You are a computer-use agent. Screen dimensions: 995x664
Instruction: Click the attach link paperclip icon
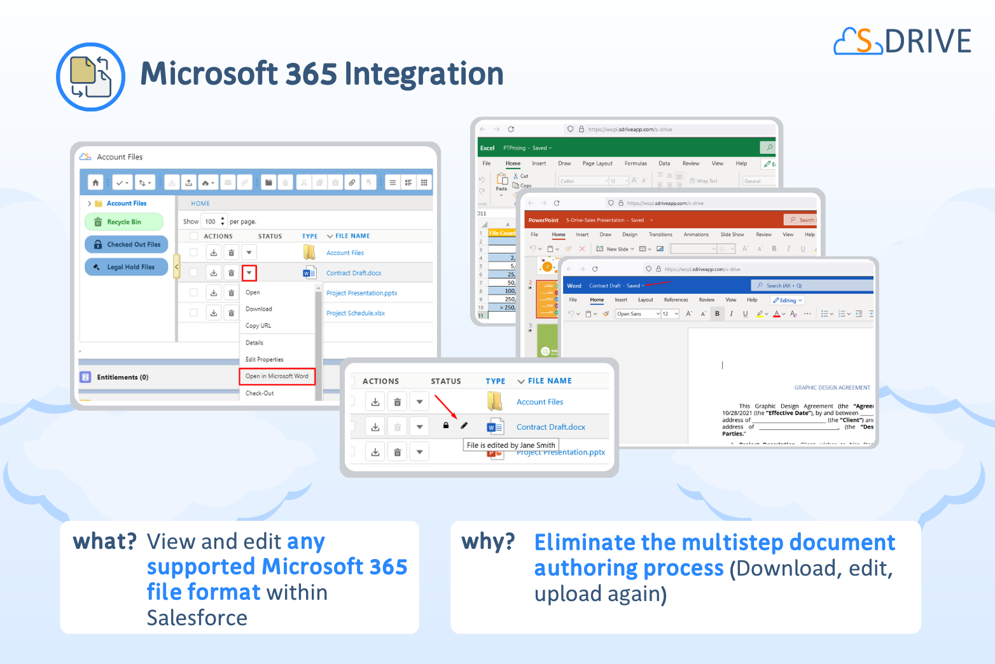352,183
